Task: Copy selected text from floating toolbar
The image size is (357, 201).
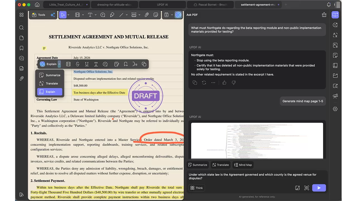Action: pos(144,64)
